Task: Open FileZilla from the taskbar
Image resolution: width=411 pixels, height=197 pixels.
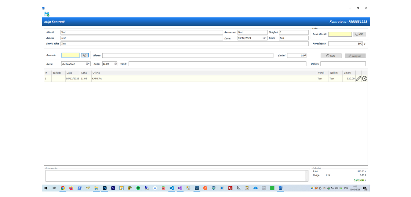Action: coord(230,188)
